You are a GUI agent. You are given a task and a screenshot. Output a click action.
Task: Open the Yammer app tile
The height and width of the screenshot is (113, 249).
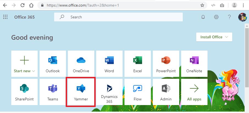coord(81,92)
